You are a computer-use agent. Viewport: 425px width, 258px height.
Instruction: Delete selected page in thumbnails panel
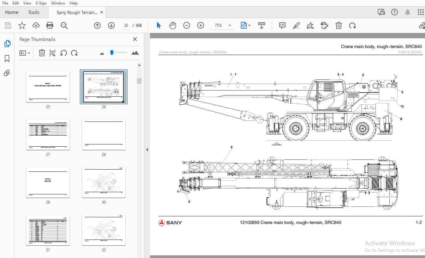point(42,53)
